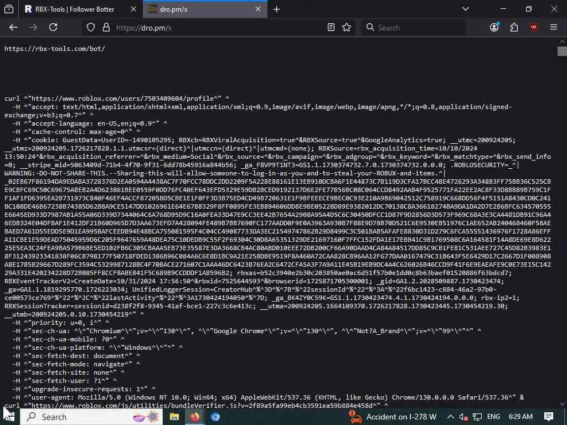The width and height of the screenshot is (567, 425).
Task: Open the extensions puzzle menu
Action: click(x=514, y=28)
